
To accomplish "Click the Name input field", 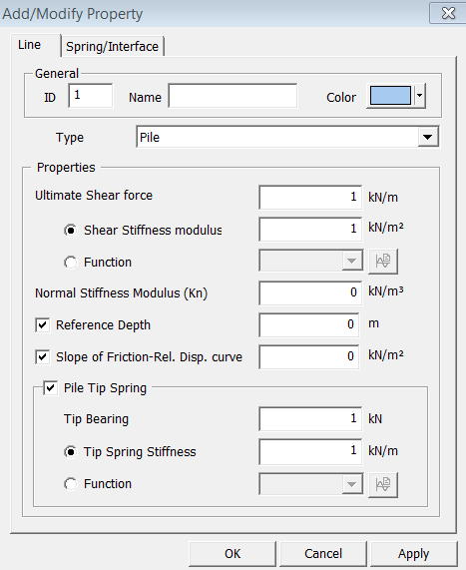I will click(x=233, y=96).
